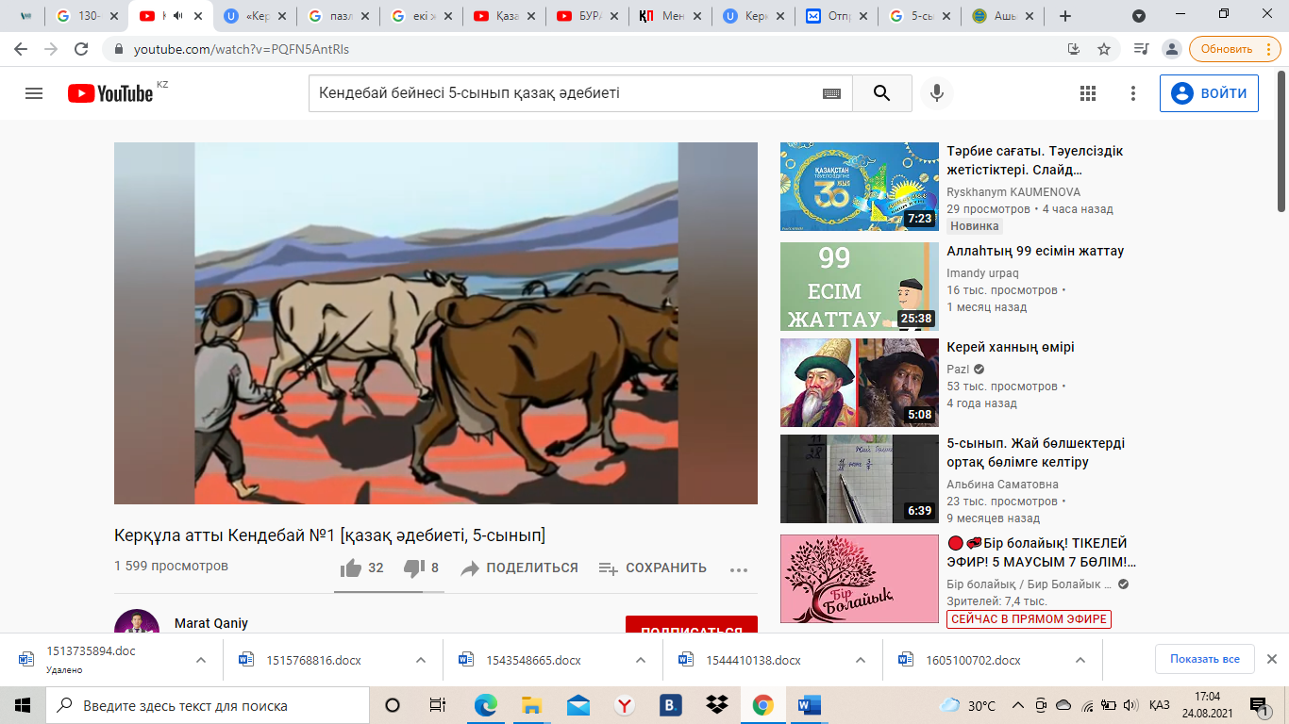This screenshot has height=724, width=1289.
Task: Expand options for 1543548665.docx download
Action: [641, 660]
